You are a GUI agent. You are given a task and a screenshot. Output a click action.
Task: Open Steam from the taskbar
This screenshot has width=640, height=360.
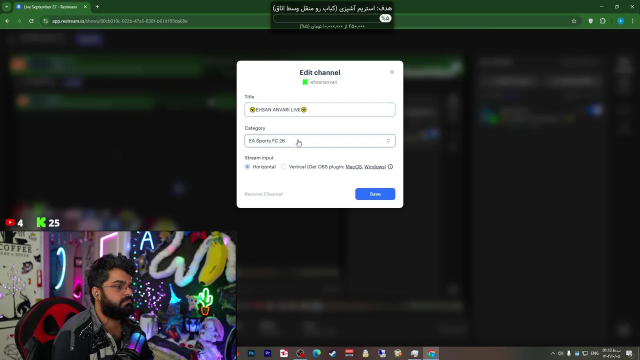(x=332, y=353)
